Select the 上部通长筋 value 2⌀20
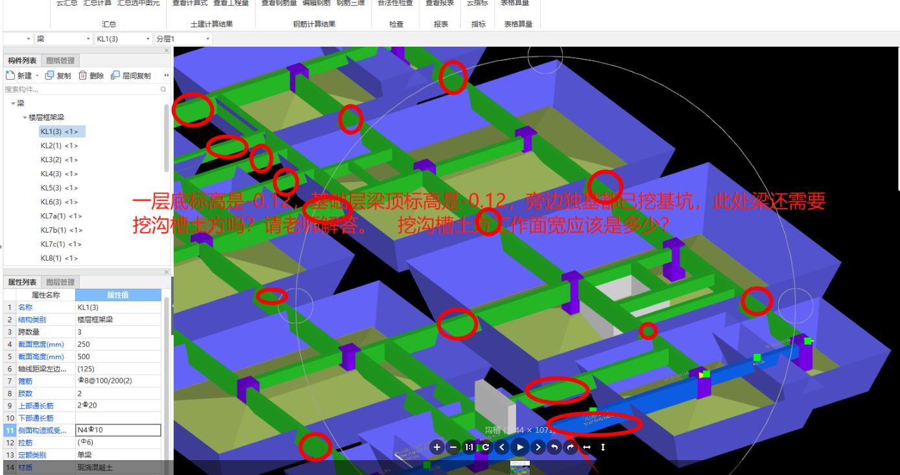 118,405
